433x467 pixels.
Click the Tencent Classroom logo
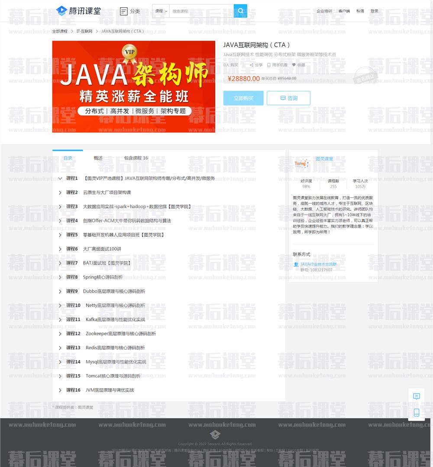click(x=78, y=11)
